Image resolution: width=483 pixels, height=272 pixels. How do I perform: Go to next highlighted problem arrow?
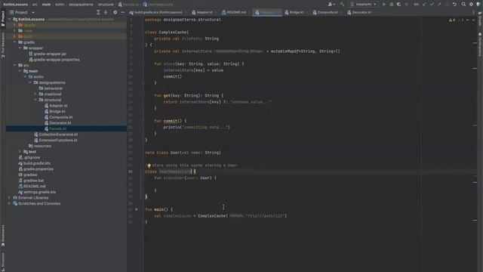point(473,20)
